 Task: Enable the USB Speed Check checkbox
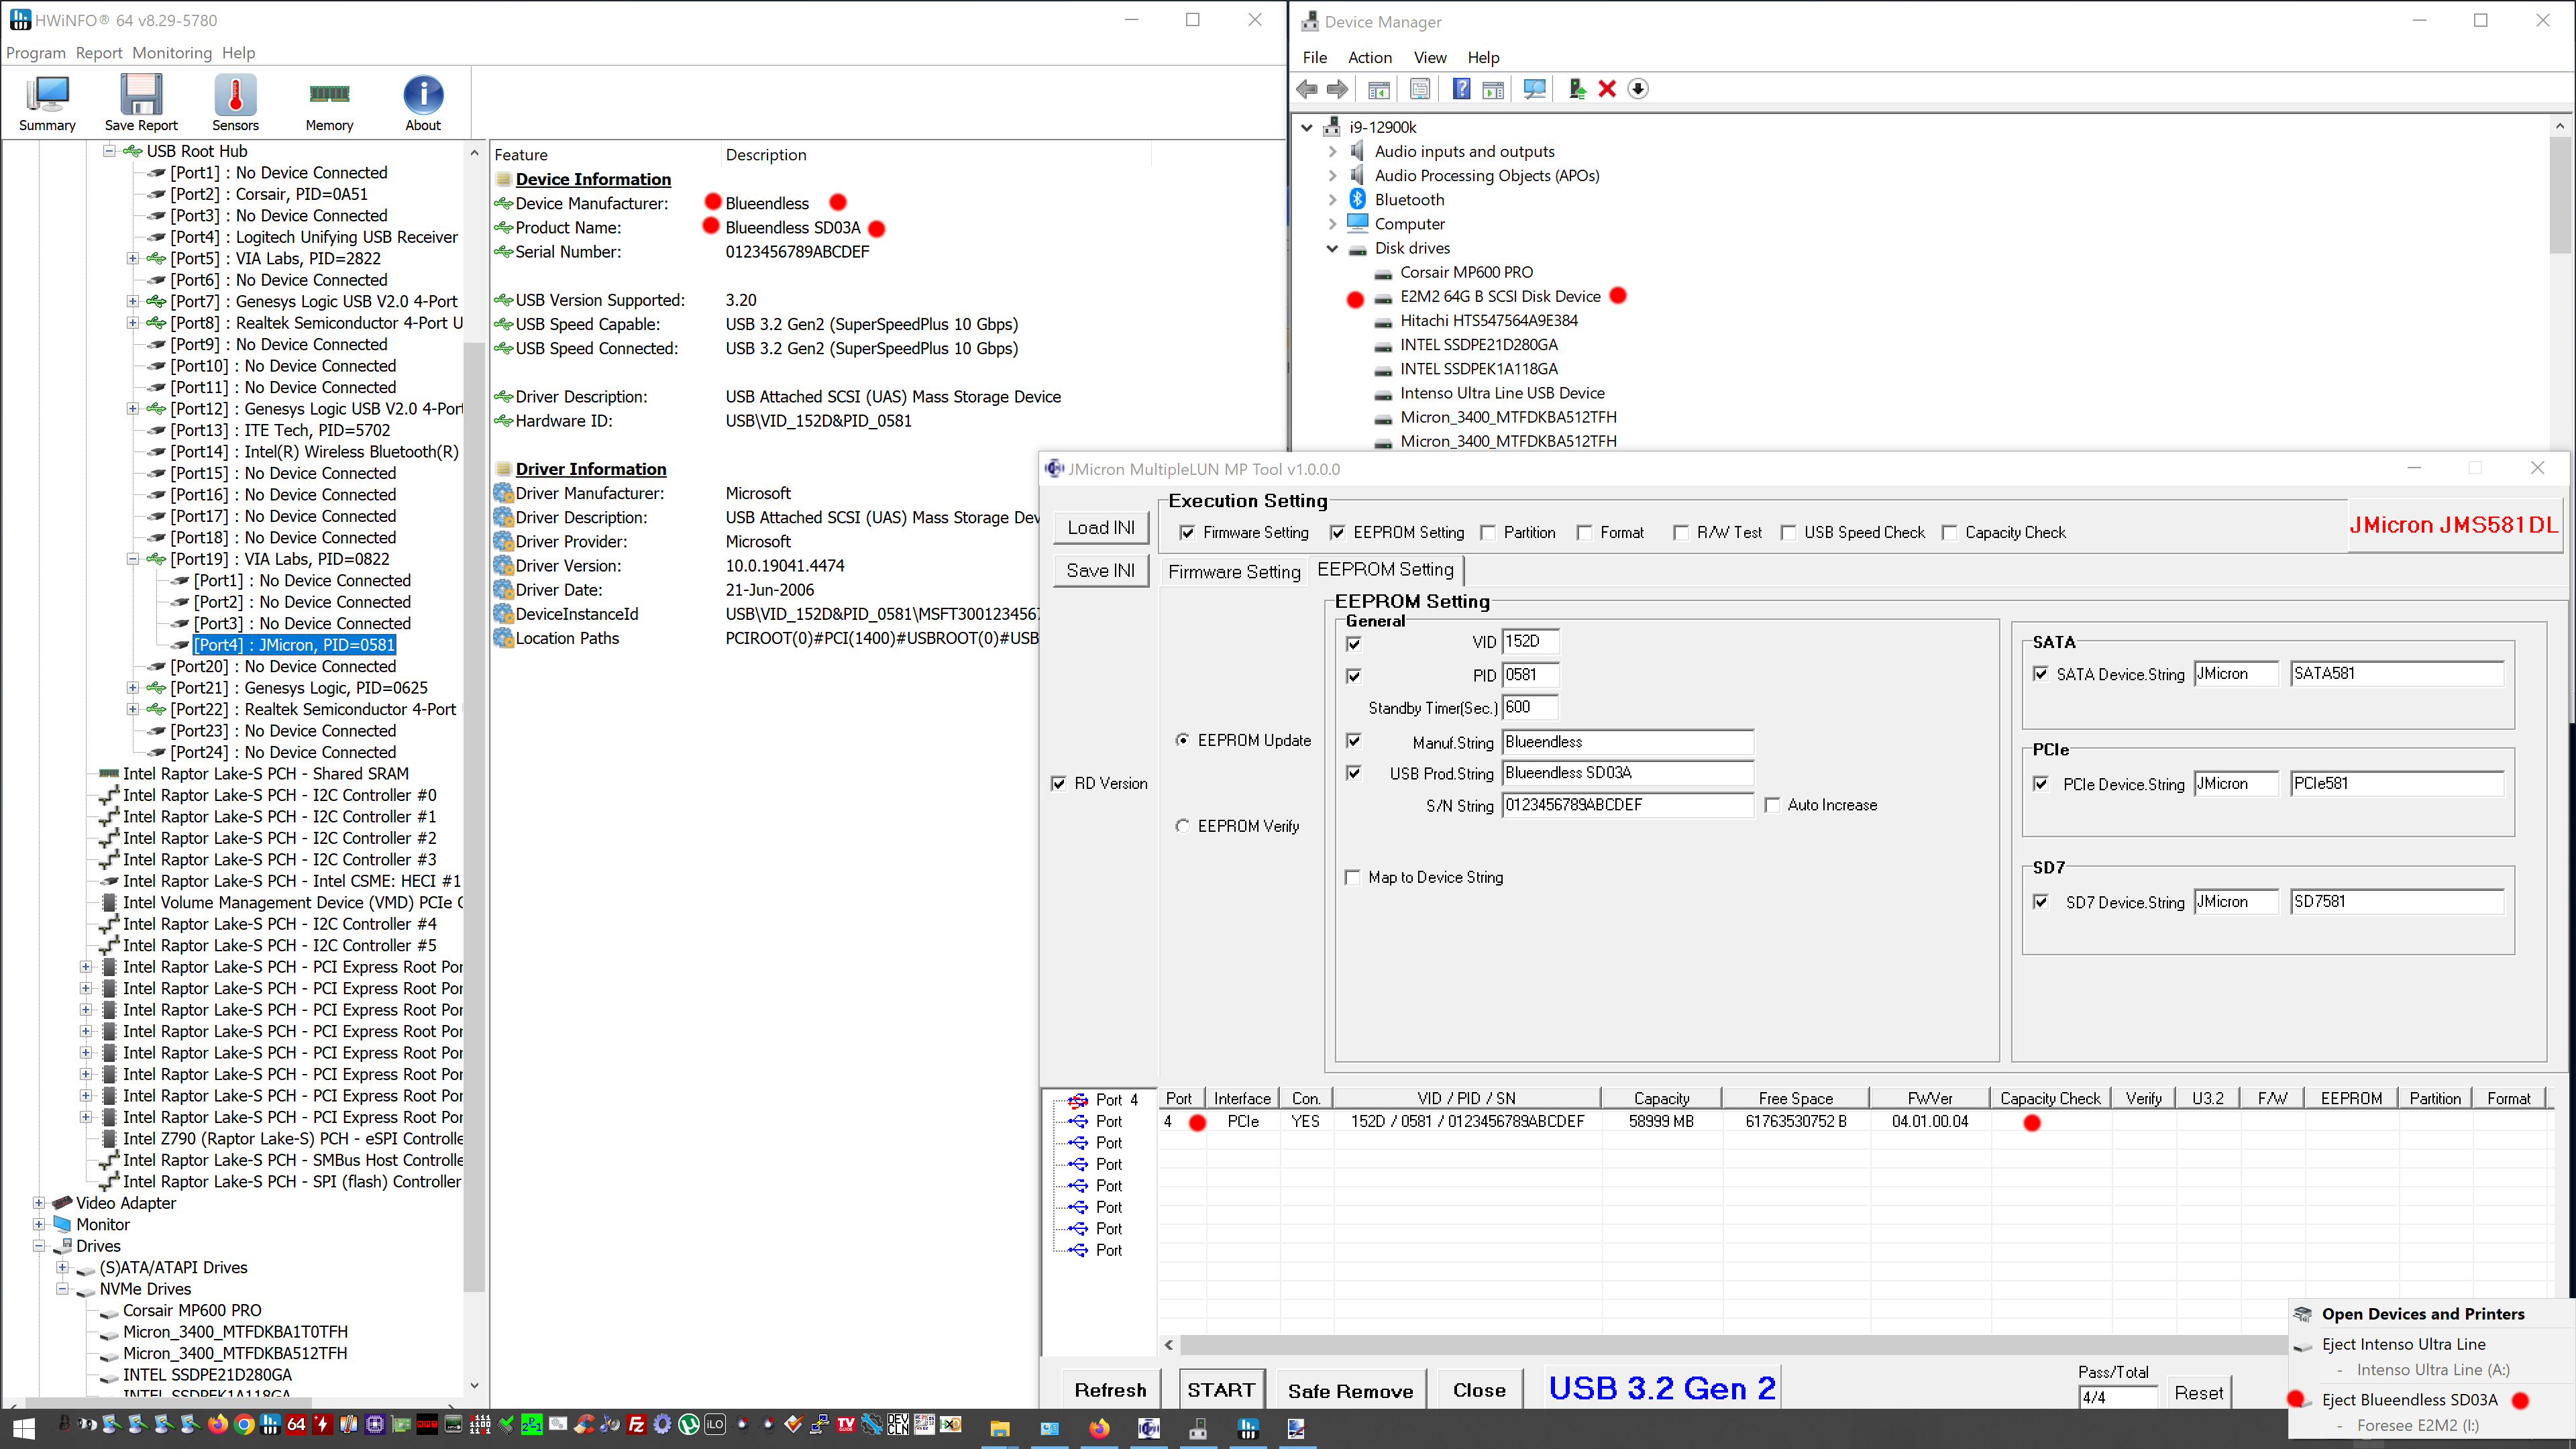coord(1788,533)
